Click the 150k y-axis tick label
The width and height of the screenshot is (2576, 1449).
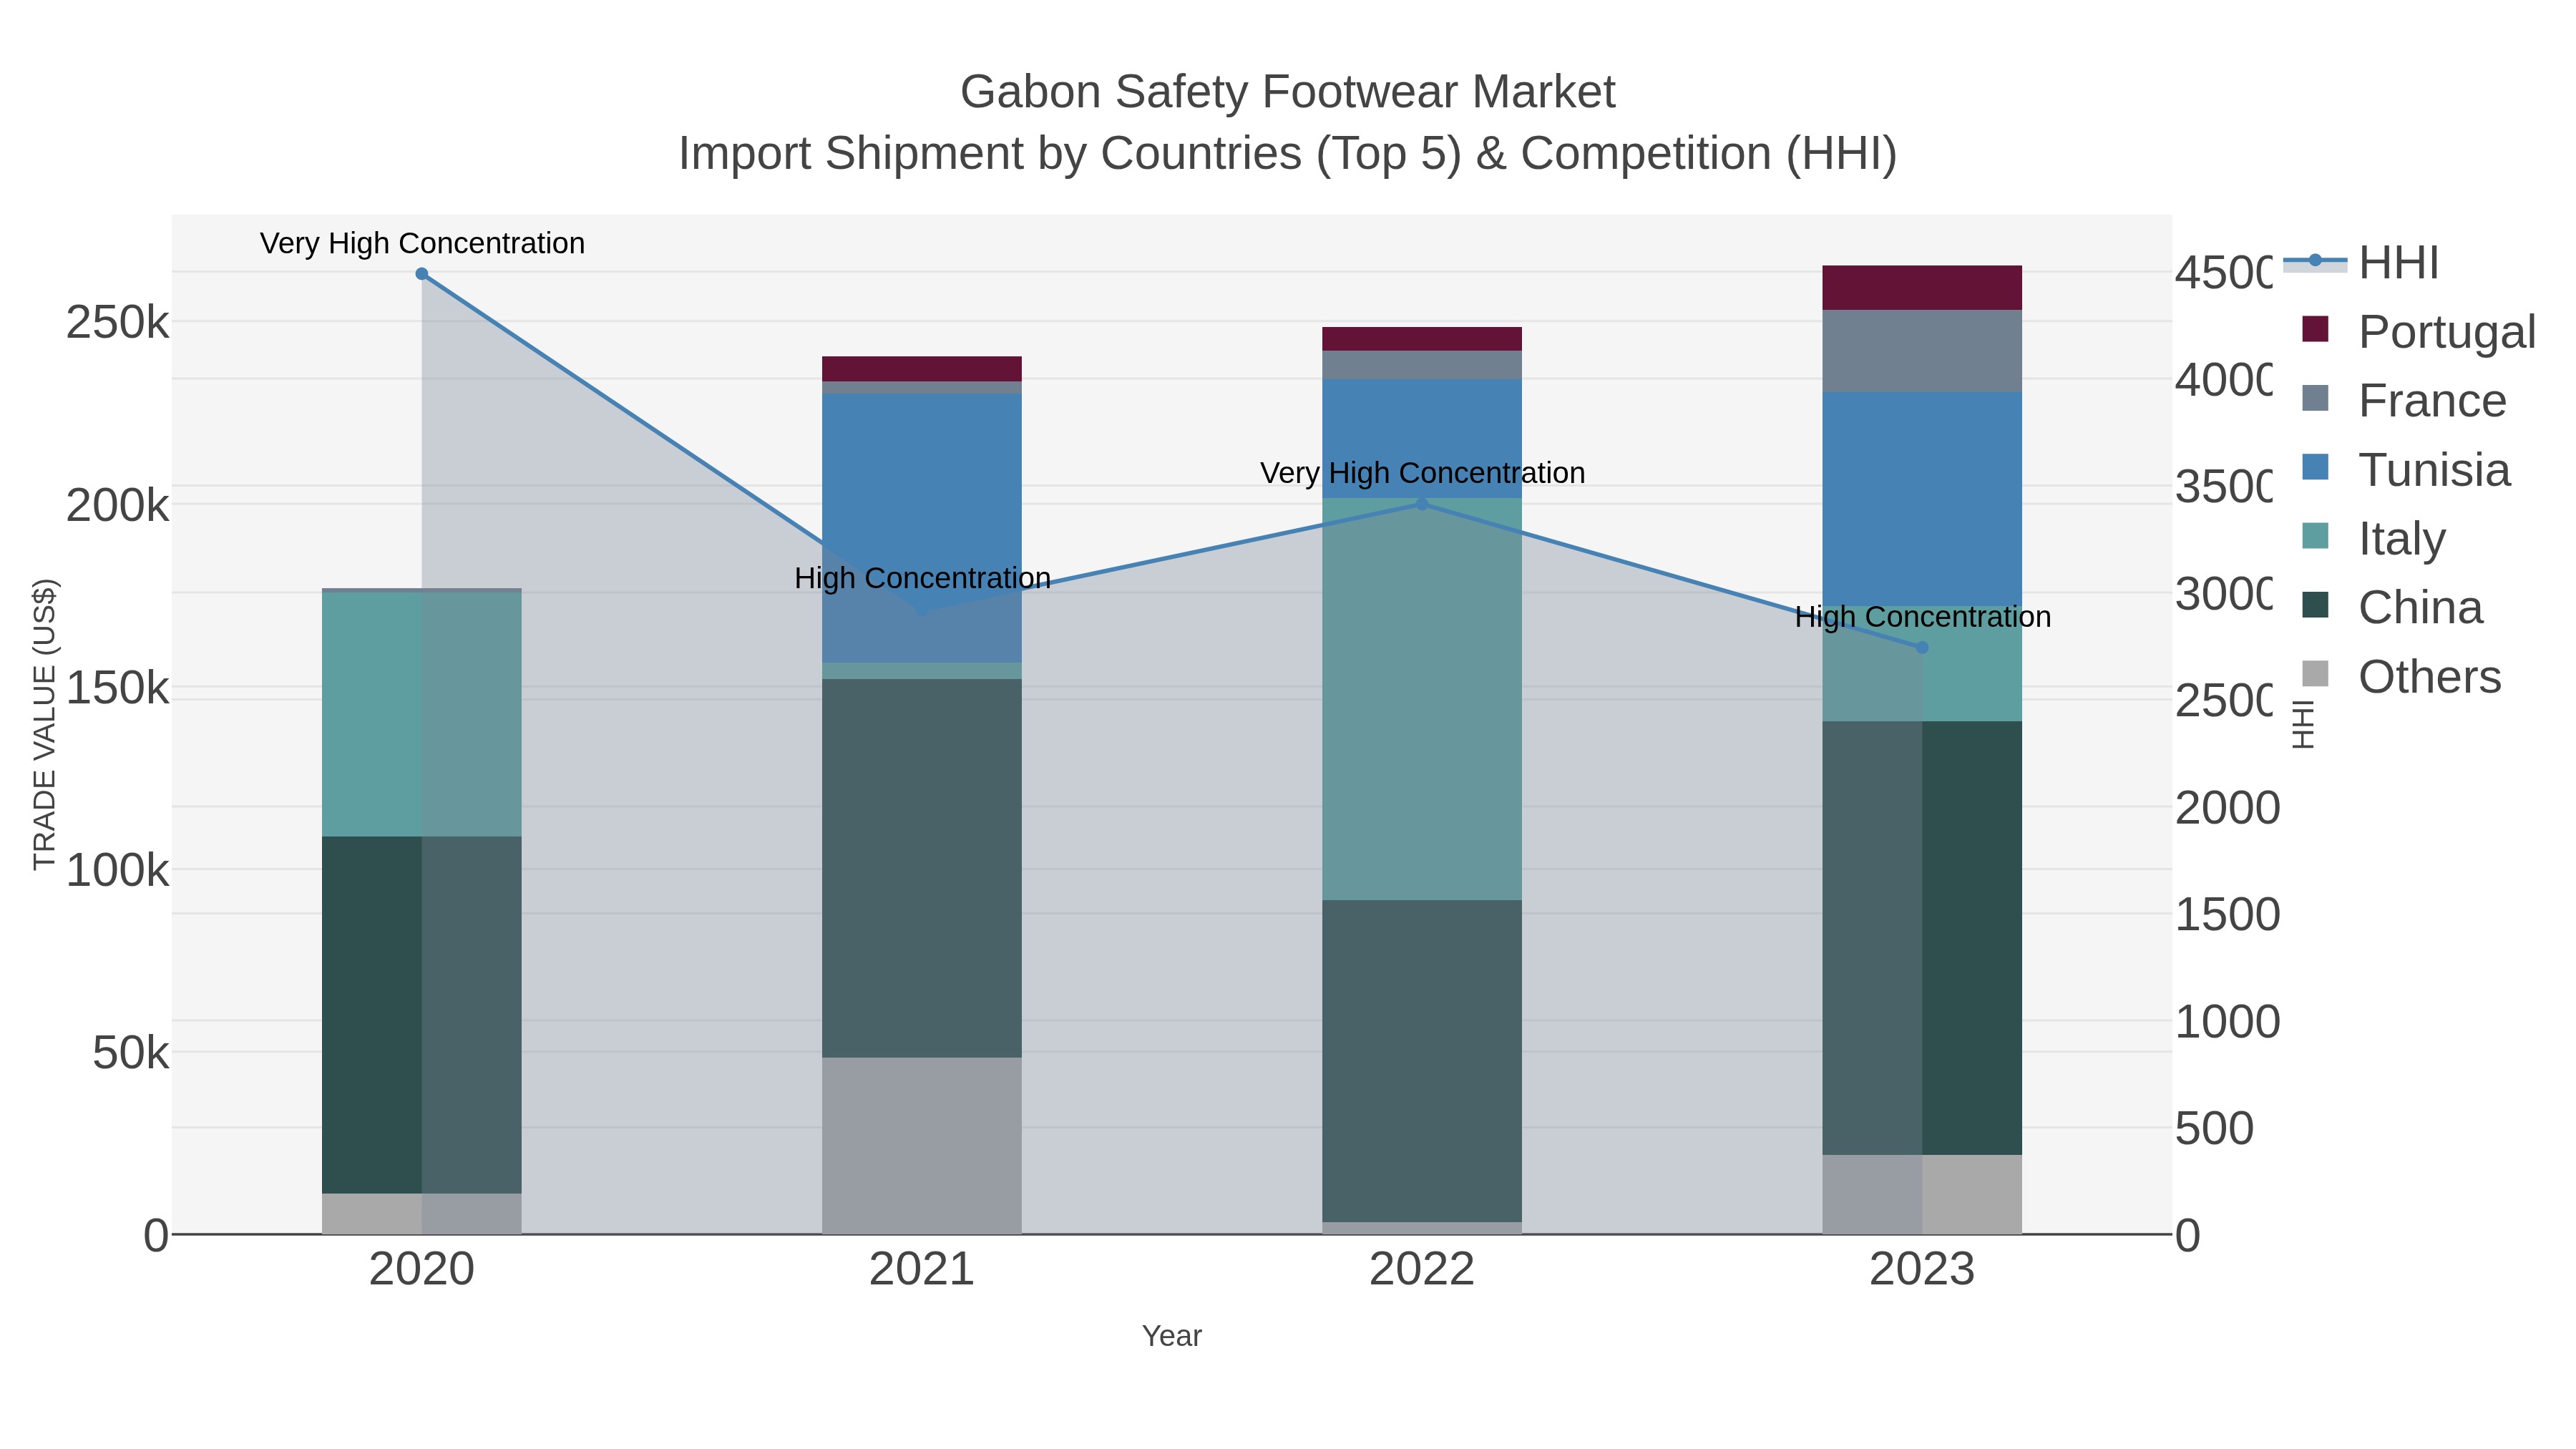coord(118,688)
